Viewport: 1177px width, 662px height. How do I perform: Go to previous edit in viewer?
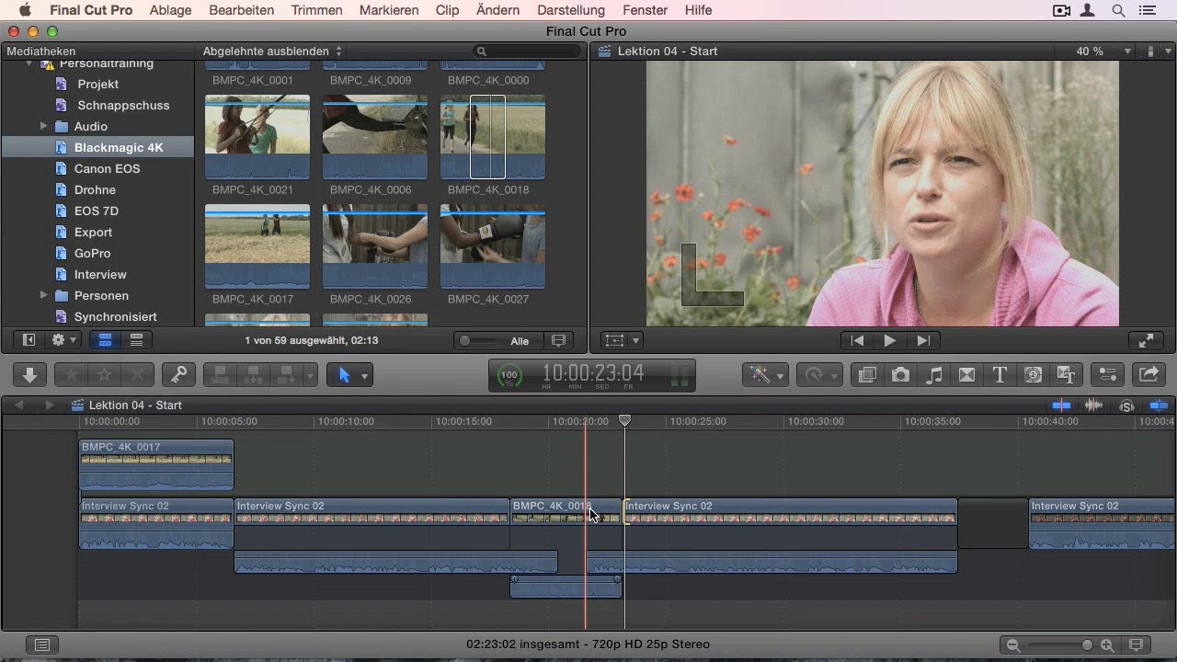(857, 340)
